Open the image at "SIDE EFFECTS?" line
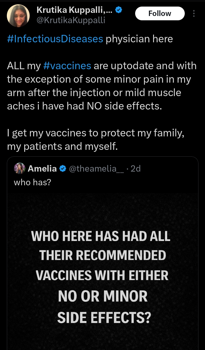 (104, 317)
